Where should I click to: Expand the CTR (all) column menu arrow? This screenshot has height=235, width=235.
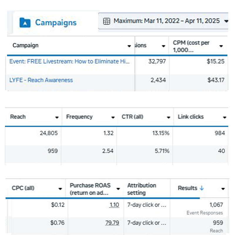click(169, 117)
